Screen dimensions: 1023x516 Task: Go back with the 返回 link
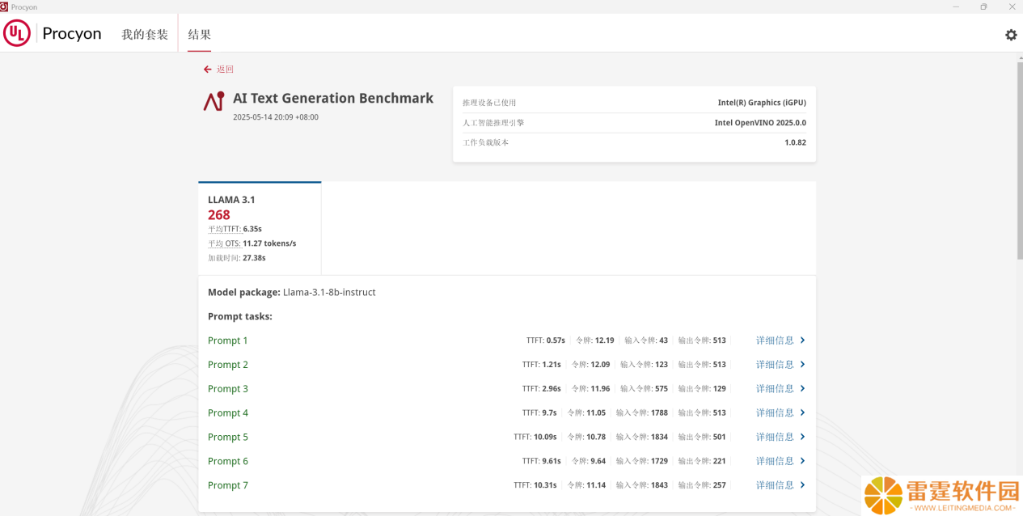[225, 70]
